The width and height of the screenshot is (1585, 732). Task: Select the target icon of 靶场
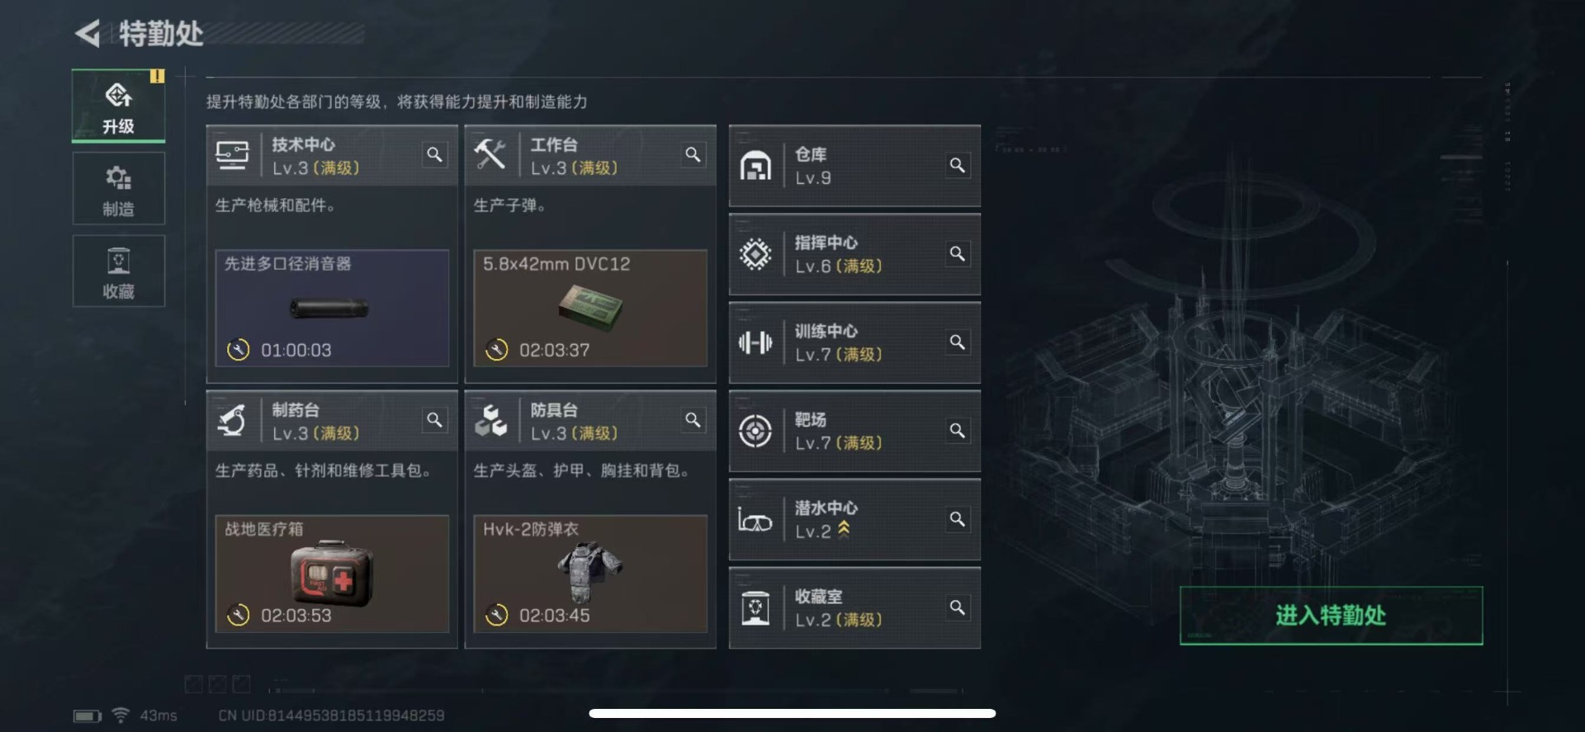coord(755,431)
